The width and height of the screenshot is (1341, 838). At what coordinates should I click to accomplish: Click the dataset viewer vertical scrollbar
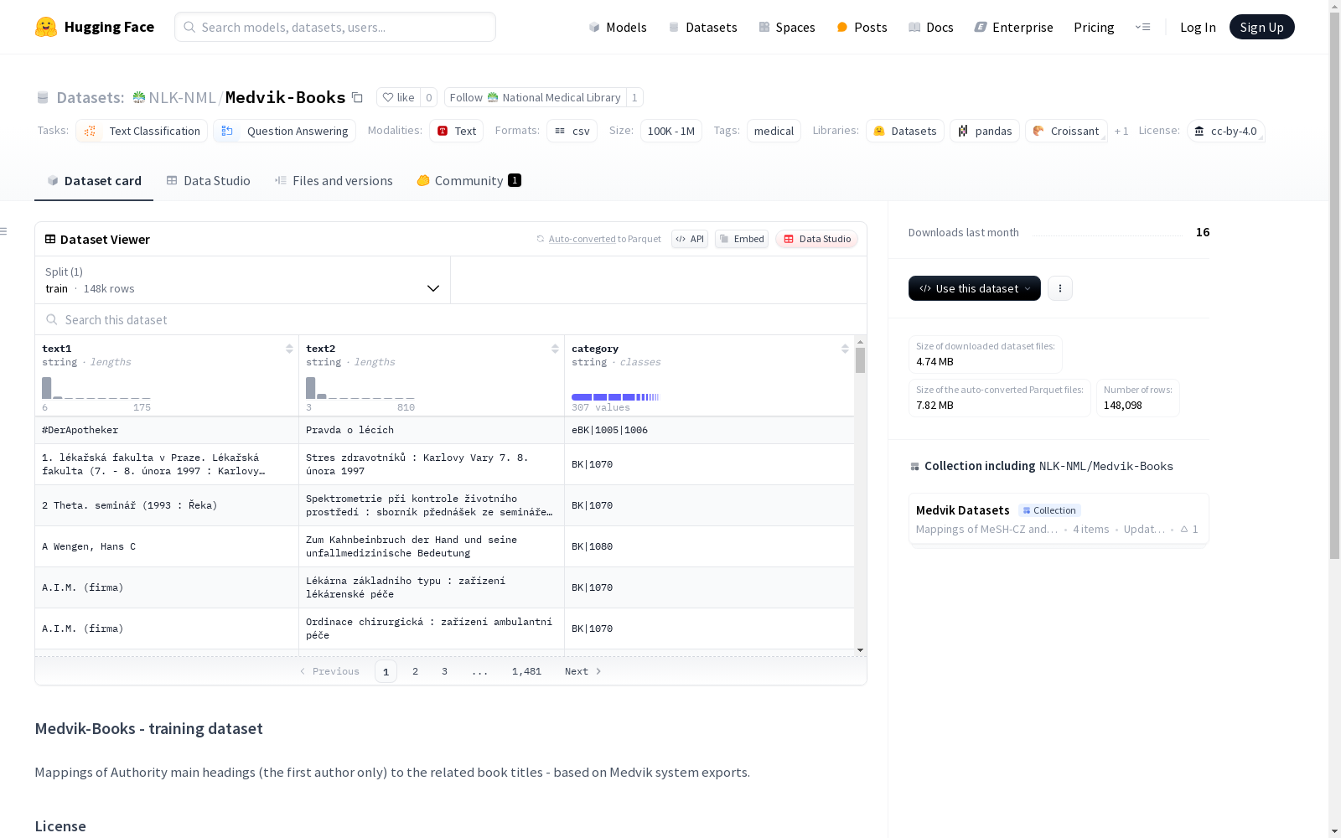[x=860, y=360]
